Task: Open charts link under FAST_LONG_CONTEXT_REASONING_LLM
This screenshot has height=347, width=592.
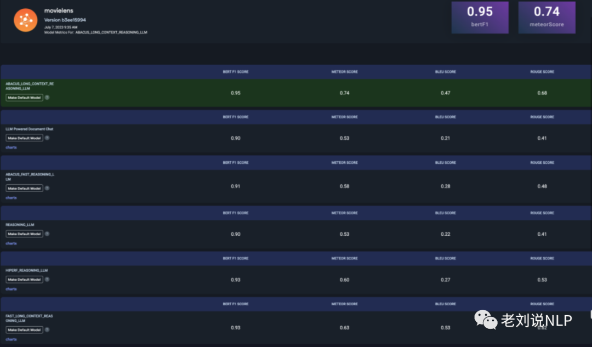Action: (11, 339)
